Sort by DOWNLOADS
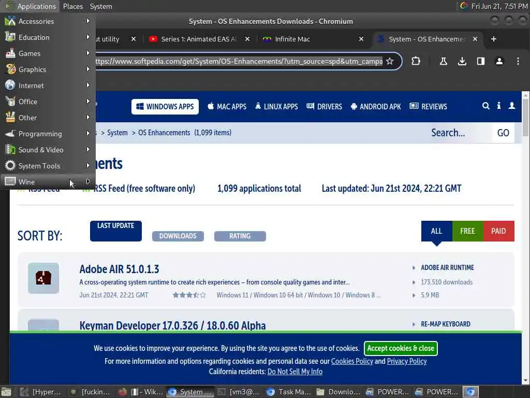 point(178,236)
